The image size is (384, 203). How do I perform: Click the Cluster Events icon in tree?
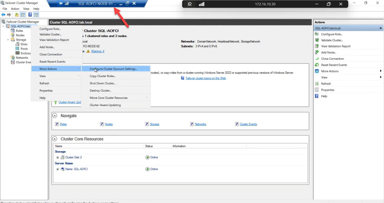13,62
